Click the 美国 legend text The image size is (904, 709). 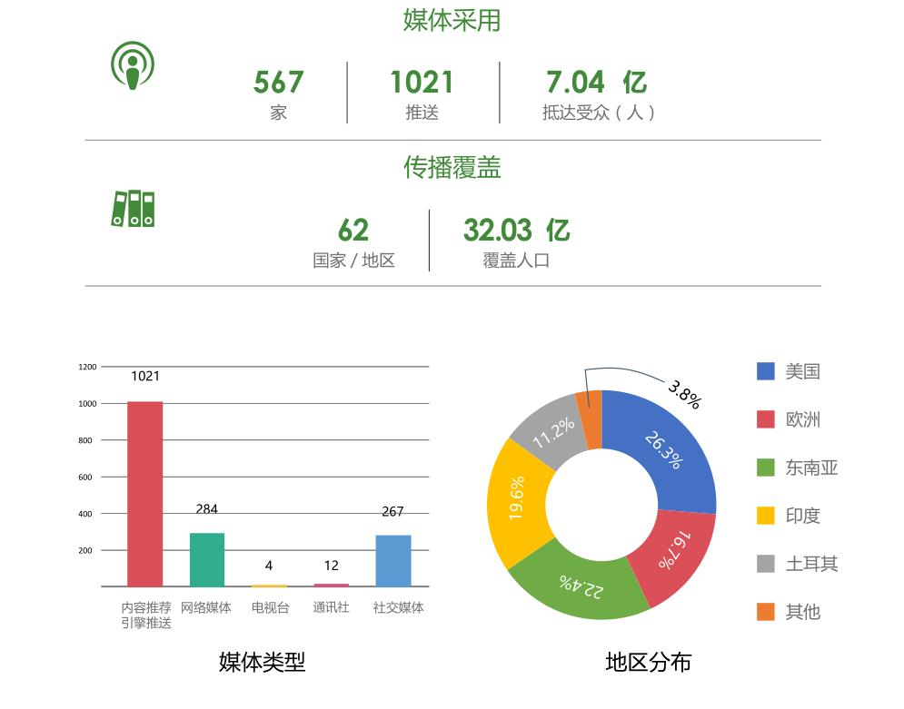coord(802,371)
